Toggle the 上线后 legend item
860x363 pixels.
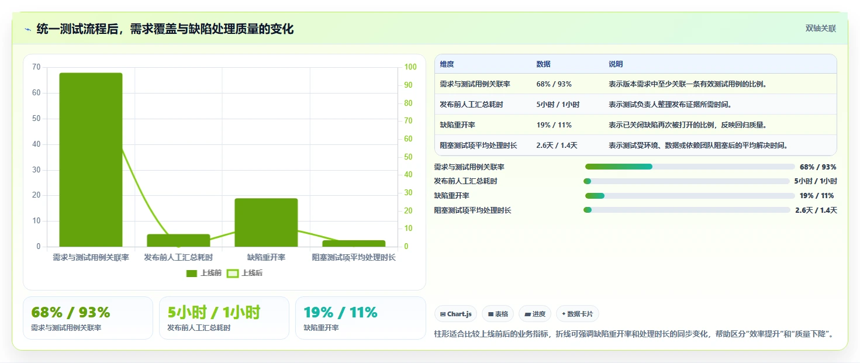[244, 273]
